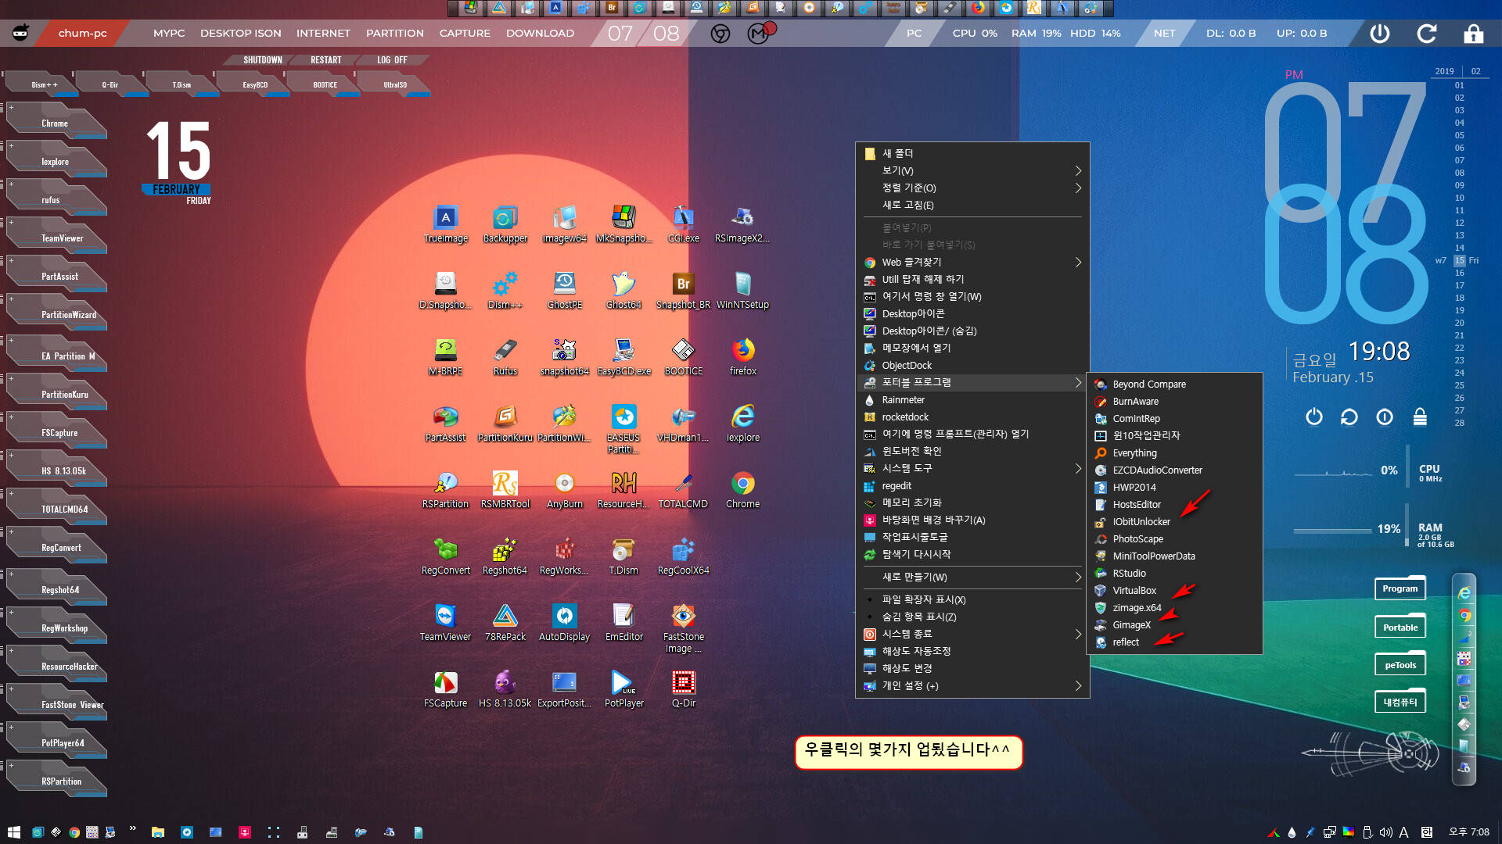Click the padlock icon in top bar

click(x=1473, y=33)
